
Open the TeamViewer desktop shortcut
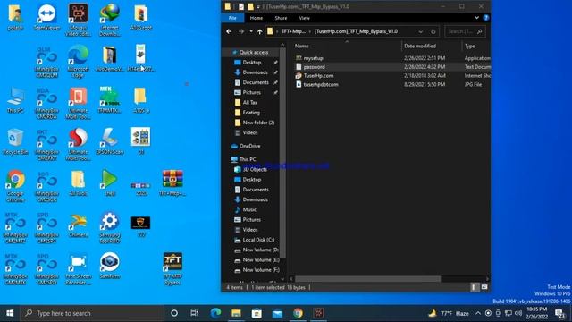pos(47,17)
